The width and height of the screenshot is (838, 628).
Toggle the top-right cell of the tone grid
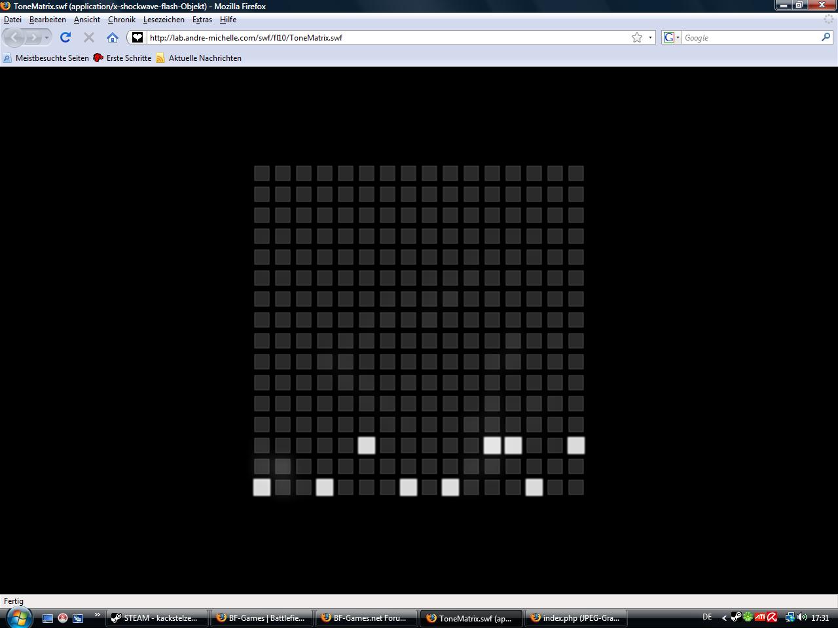tap(576, 173)
